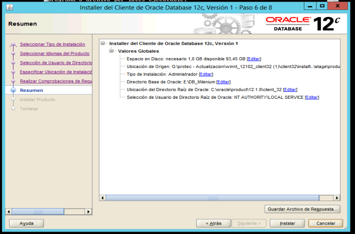Viewport: 355px width, 234px height.
Task: Edit the Directorio Base de Oracle
Action: click(223, 82)
